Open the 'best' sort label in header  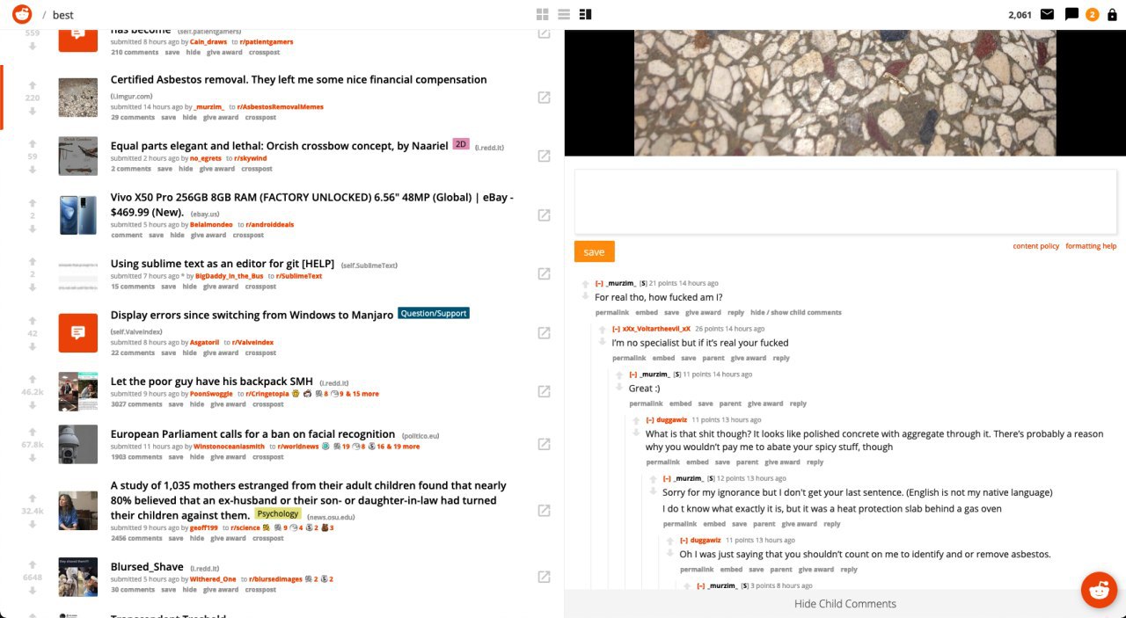[63, 15]
